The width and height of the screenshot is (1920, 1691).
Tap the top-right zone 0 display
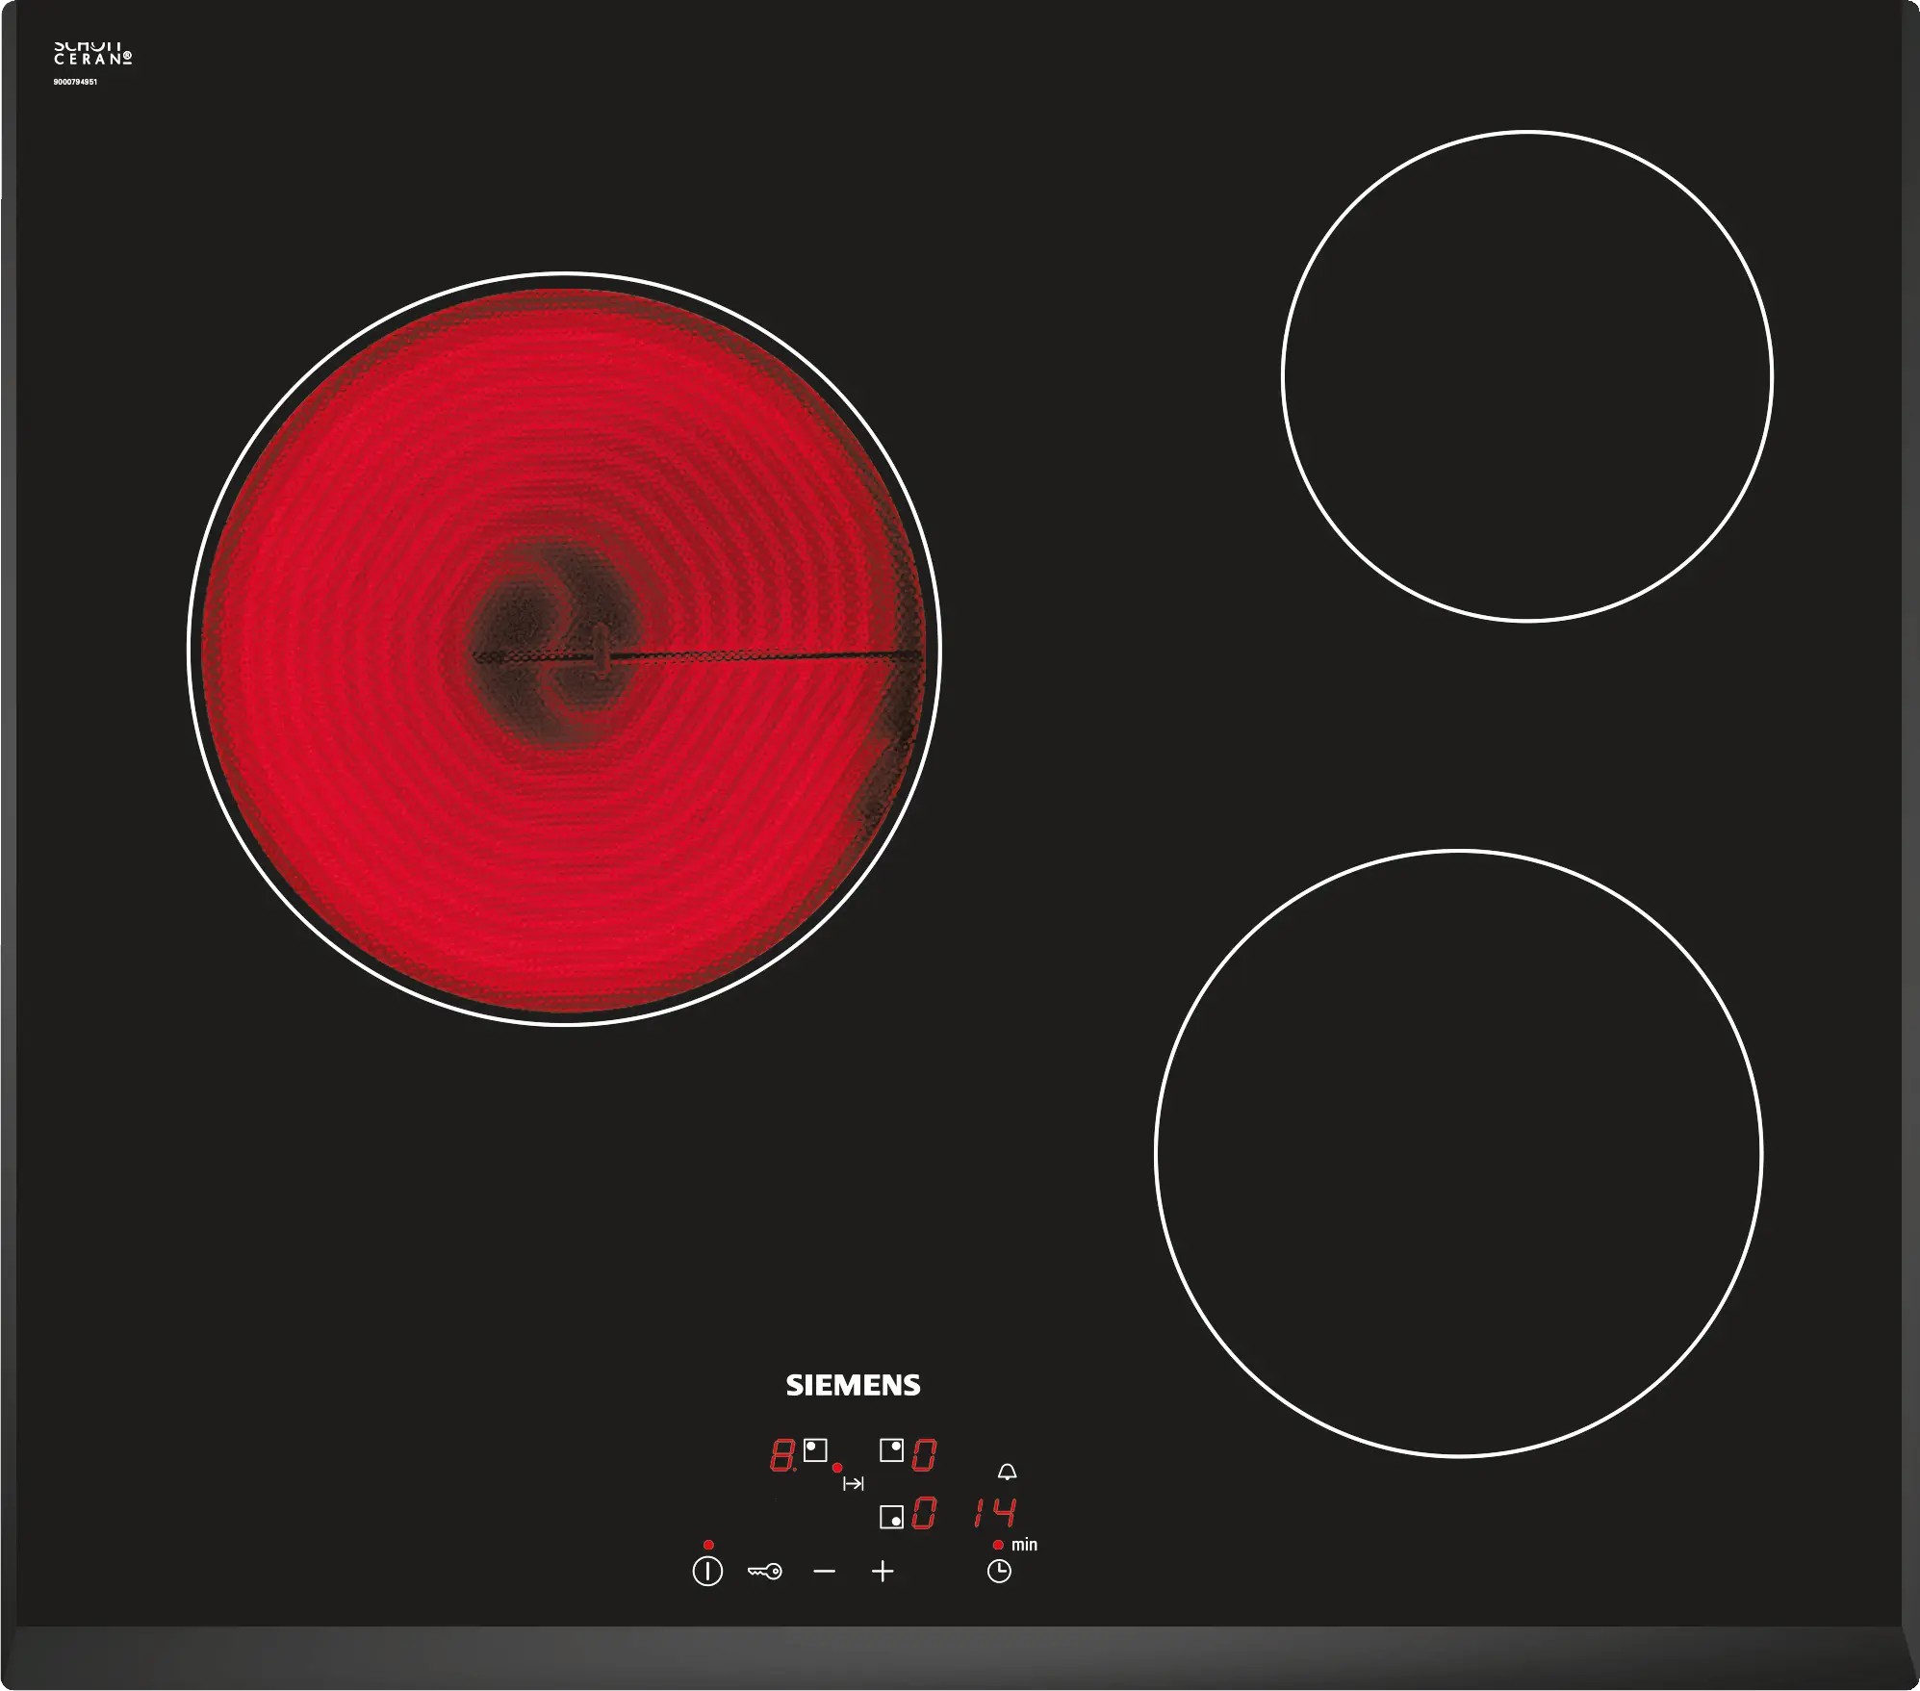(x=924, y=1455)
